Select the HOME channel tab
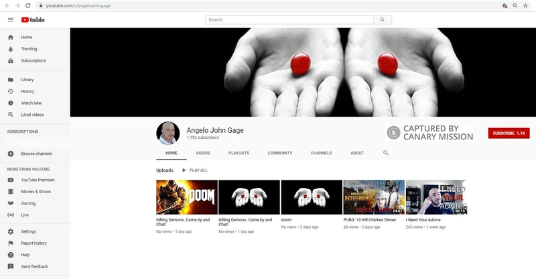Viewport: 536px width, 279px height. [x=172, y=153]
